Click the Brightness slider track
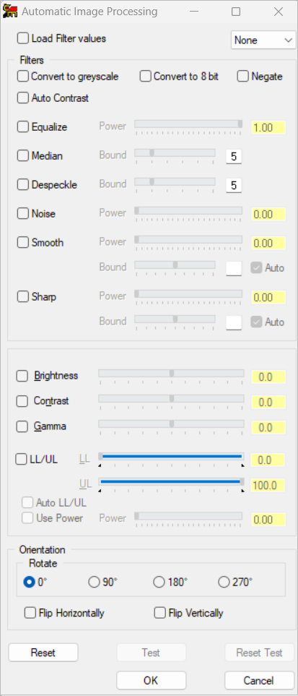298x696 pixels. pyautogui.click(x=171, y=374)
